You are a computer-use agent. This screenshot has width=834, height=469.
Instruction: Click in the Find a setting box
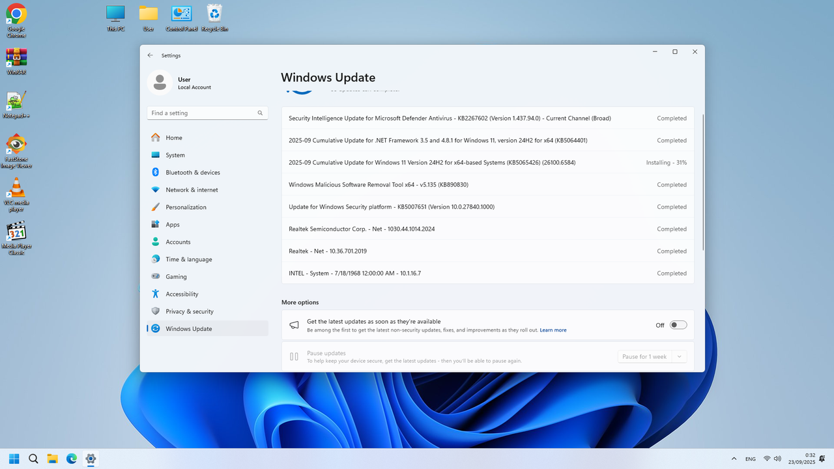pyautogui.click(x=208, y=113)
